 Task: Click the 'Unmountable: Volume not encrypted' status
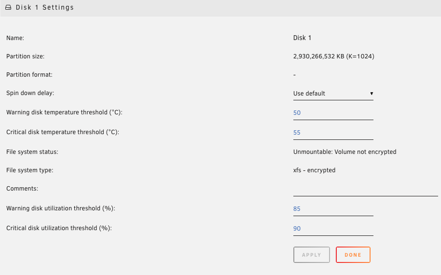pyautogui.click(x=345, y=152)
